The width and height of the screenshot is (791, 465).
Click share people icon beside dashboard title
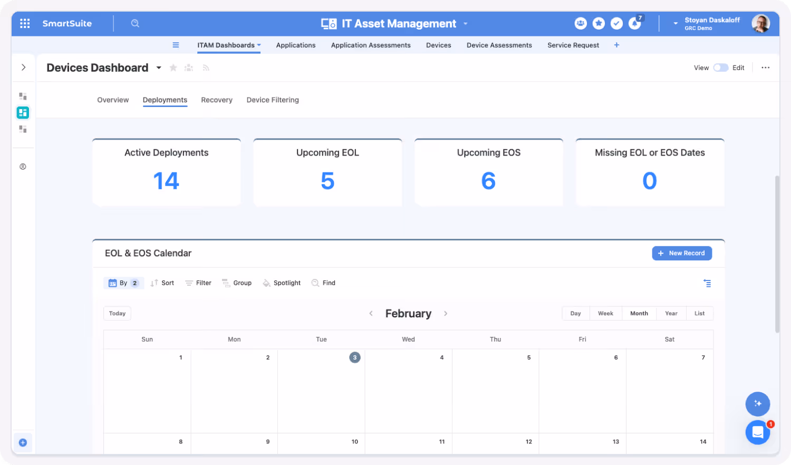click(x=189, y=68)
